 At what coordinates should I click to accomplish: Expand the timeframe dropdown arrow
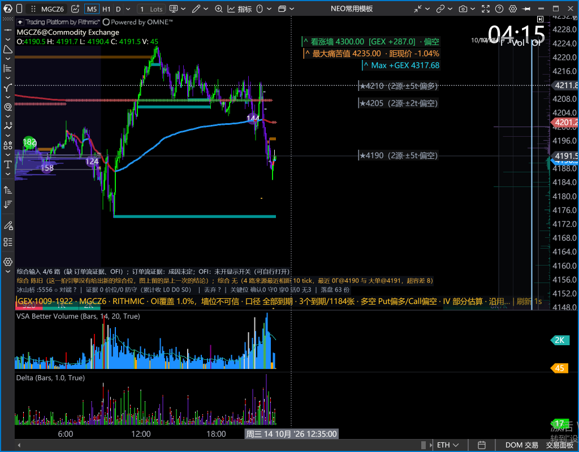tap(128, 9)
